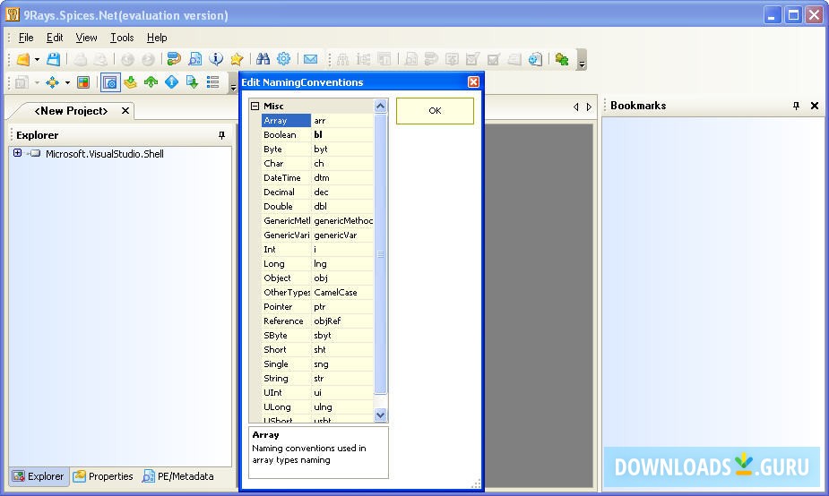Close the Bookmarks panel
Image resolution: width=829 pixels, height=496 pixels.
point(815,106)
